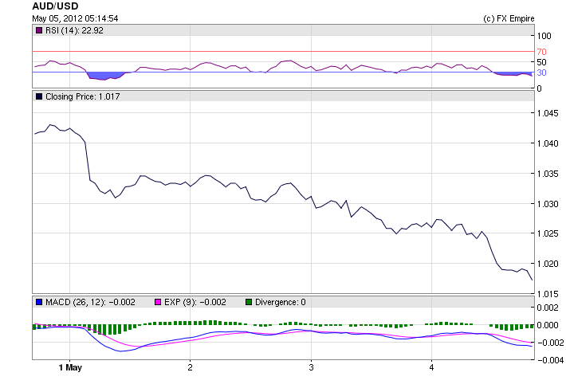Click the (c) FX Empire credit text
566x388 pixels.
click(509, 18)
